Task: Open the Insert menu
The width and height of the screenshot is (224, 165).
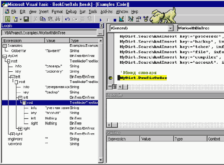Action: 44,11
